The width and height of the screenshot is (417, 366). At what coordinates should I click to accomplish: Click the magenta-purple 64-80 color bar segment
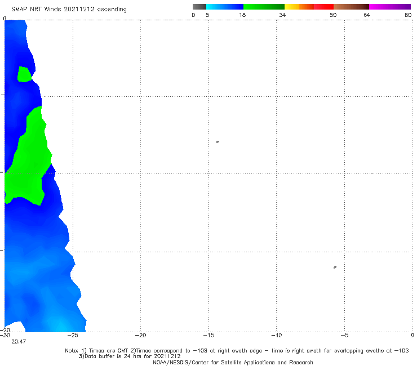(390, 7)
